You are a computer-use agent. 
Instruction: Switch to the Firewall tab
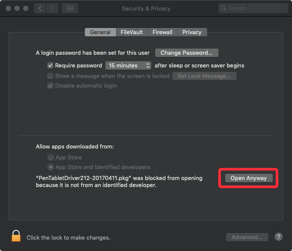(x=162, y=32)
